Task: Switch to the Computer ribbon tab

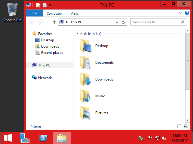Action: (x=54, y=13)
